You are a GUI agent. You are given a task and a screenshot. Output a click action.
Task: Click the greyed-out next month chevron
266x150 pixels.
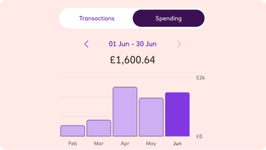coord(179,44)
